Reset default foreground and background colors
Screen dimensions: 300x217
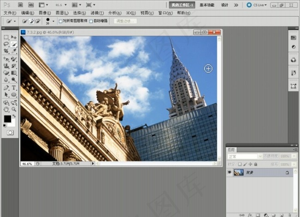(x=5, y=126)
